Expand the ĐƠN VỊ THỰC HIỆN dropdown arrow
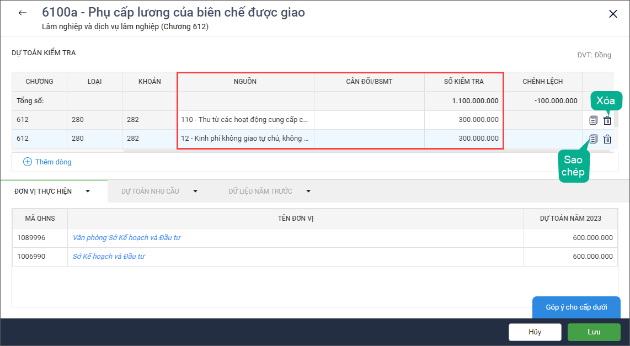This screenshot has width=630, height=346. (87, 191)
